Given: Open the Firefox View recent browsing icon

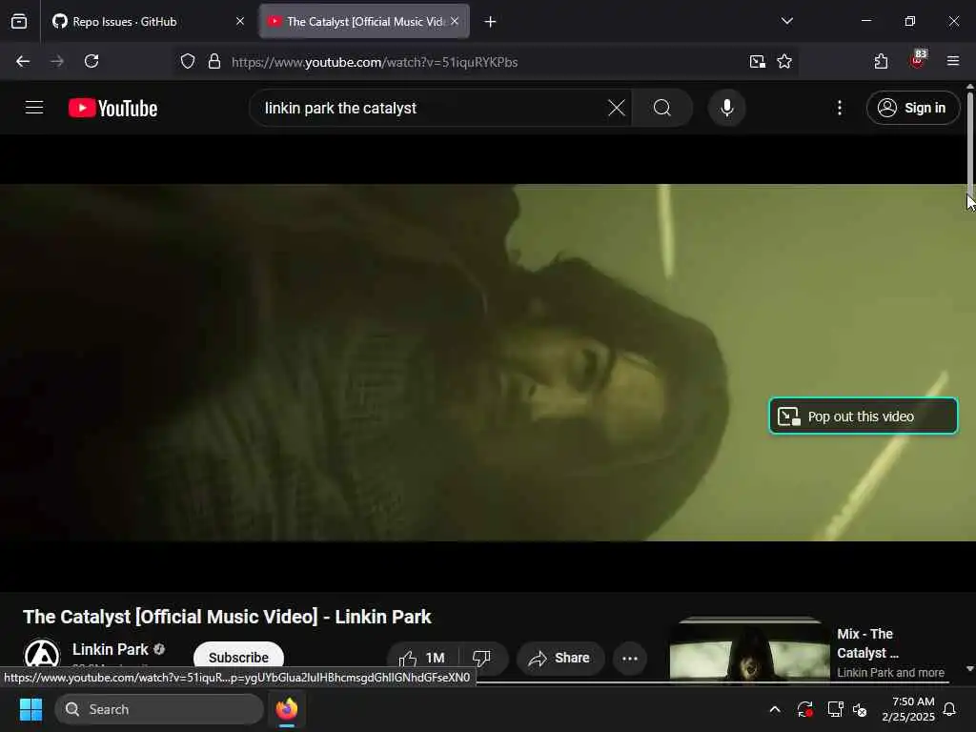Looking at the screenshot, I should (19, 22).
